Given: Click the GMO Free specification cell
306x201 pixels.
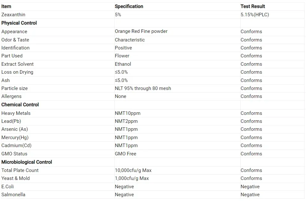Looking at the screenshot, I should (126, 154).
